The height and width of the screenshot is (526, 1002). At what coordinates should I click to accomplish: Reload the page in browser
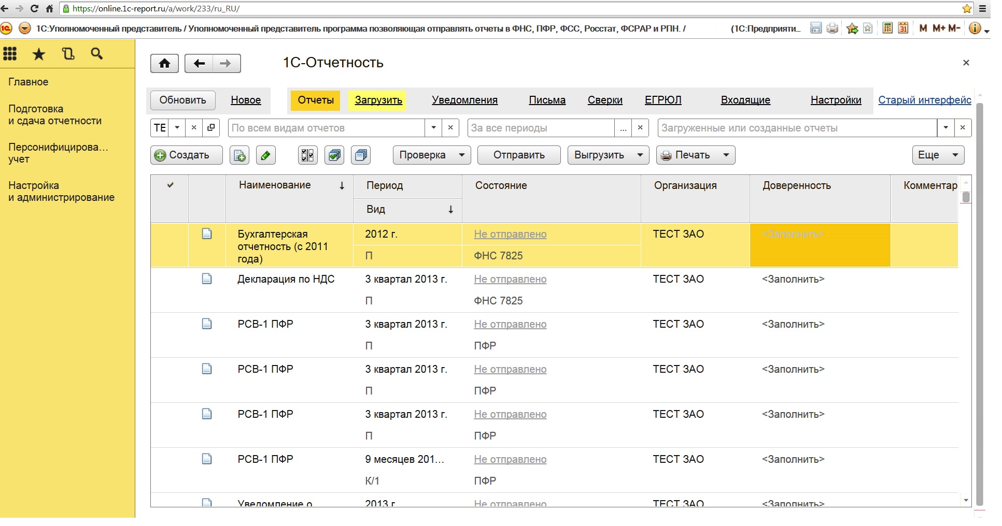(x=34, y=8)
